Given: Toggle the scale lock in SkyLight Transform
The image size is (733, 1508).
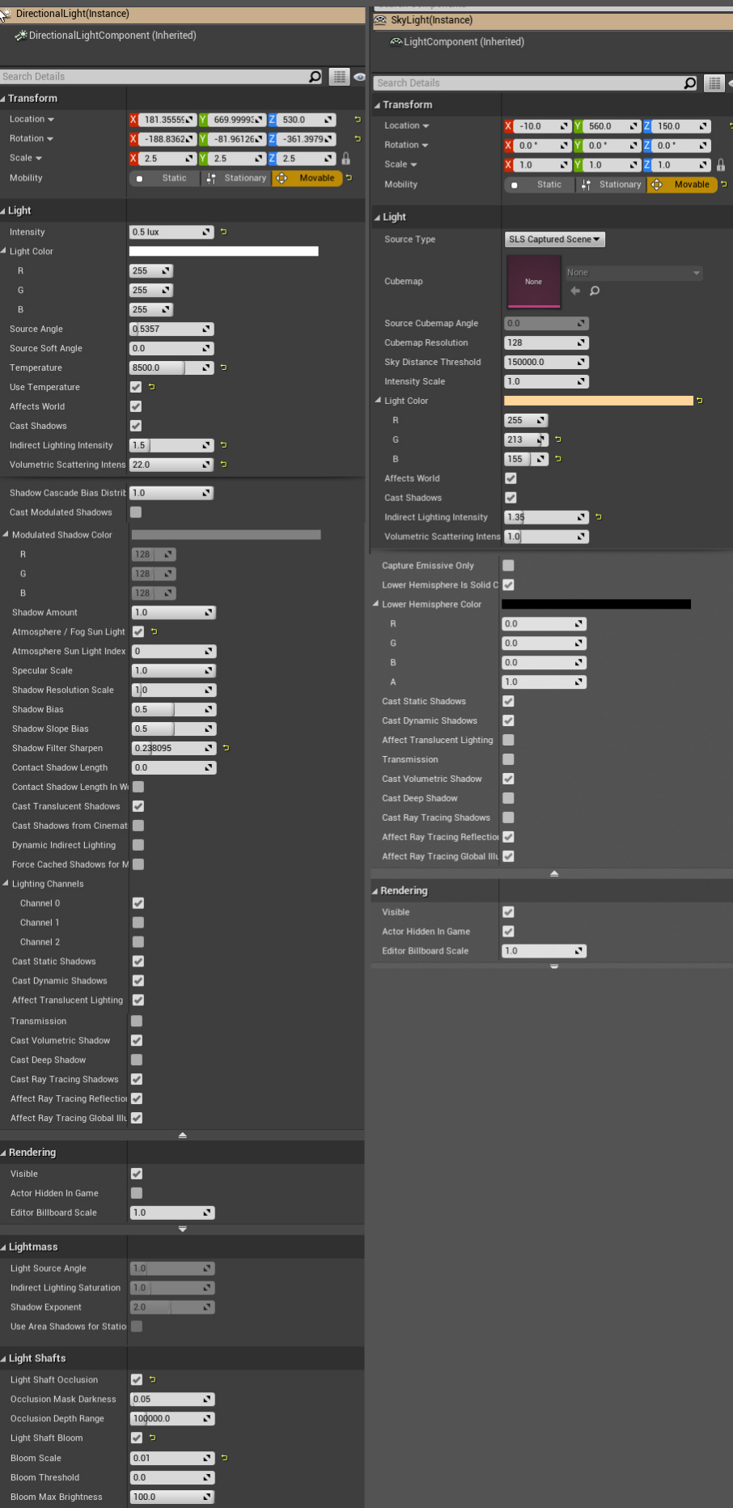Looking at the screenshot, I should [x=721, y=165].
